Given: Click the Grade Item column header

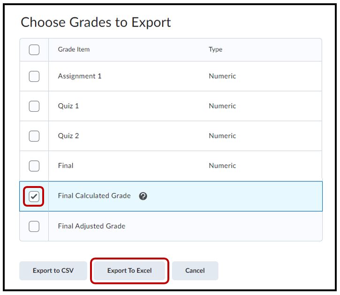Looking at the screenshot, I should (74, 50).
